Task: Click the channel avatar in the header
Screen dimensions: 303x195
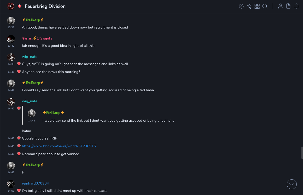Action: (x=11, y=6)
